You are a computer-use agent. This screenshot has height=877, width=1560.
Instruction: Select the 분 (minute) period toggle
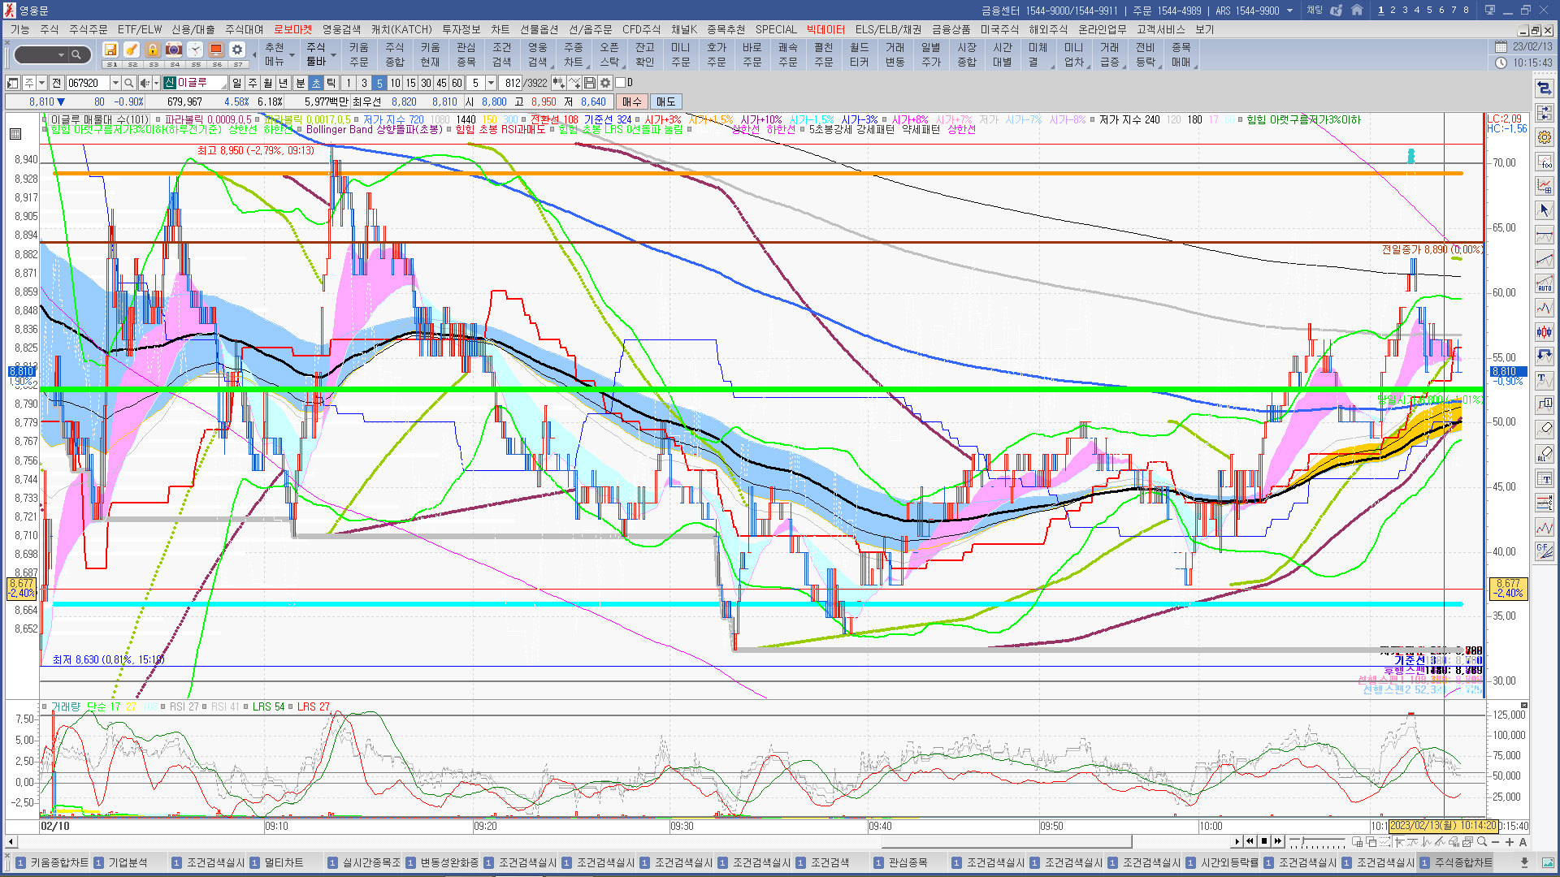click(300, 83)
